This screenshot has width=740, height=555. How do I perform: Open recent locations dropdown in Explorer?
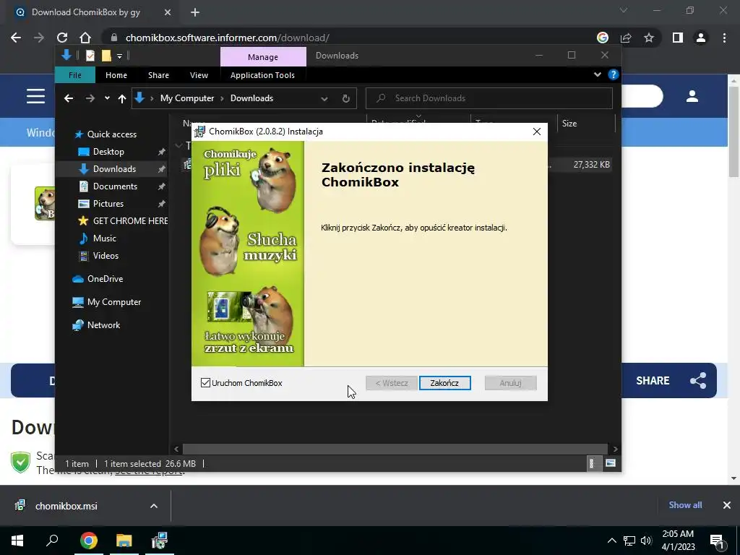point(107,98)
